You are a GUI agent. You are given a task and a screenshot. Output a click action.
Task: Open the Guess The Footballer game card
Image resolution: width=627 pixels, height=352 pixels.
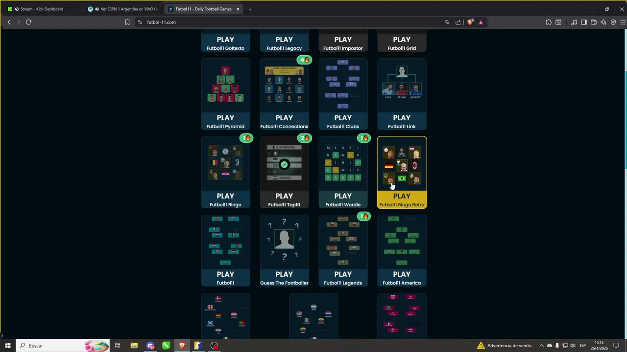click(284, 251)
